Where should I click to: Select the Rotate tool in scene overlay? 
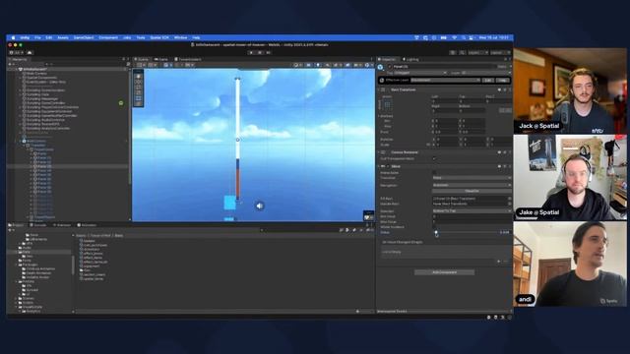coord(139,88)
